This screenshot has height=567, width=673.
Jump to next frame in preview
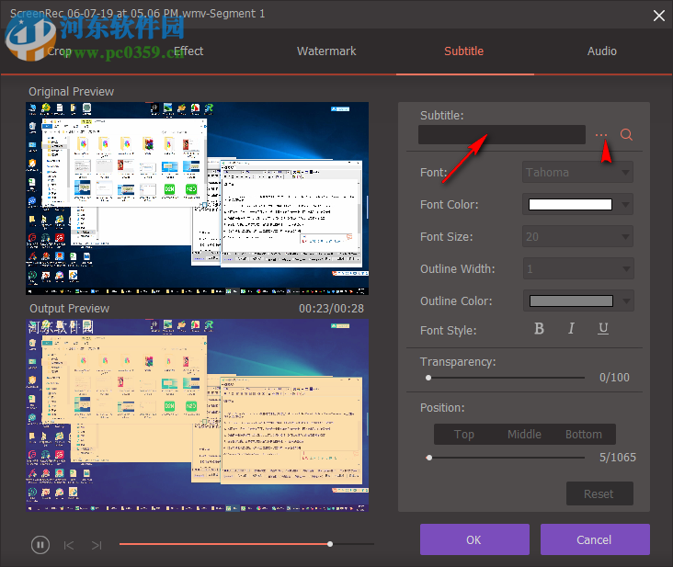tap(97, 545)
